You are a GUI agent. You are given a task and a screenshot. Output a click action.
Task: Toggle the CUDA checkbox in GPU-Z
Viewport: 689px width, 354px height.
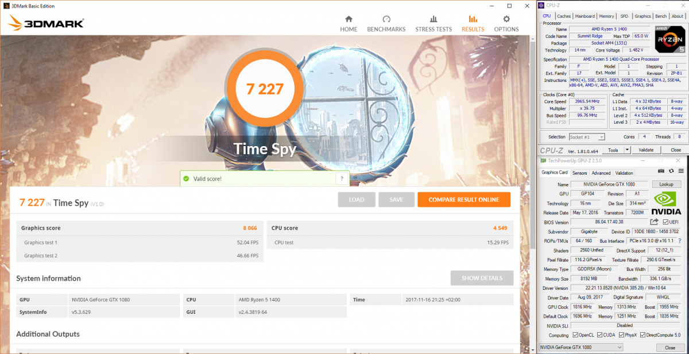pos(600,335)
